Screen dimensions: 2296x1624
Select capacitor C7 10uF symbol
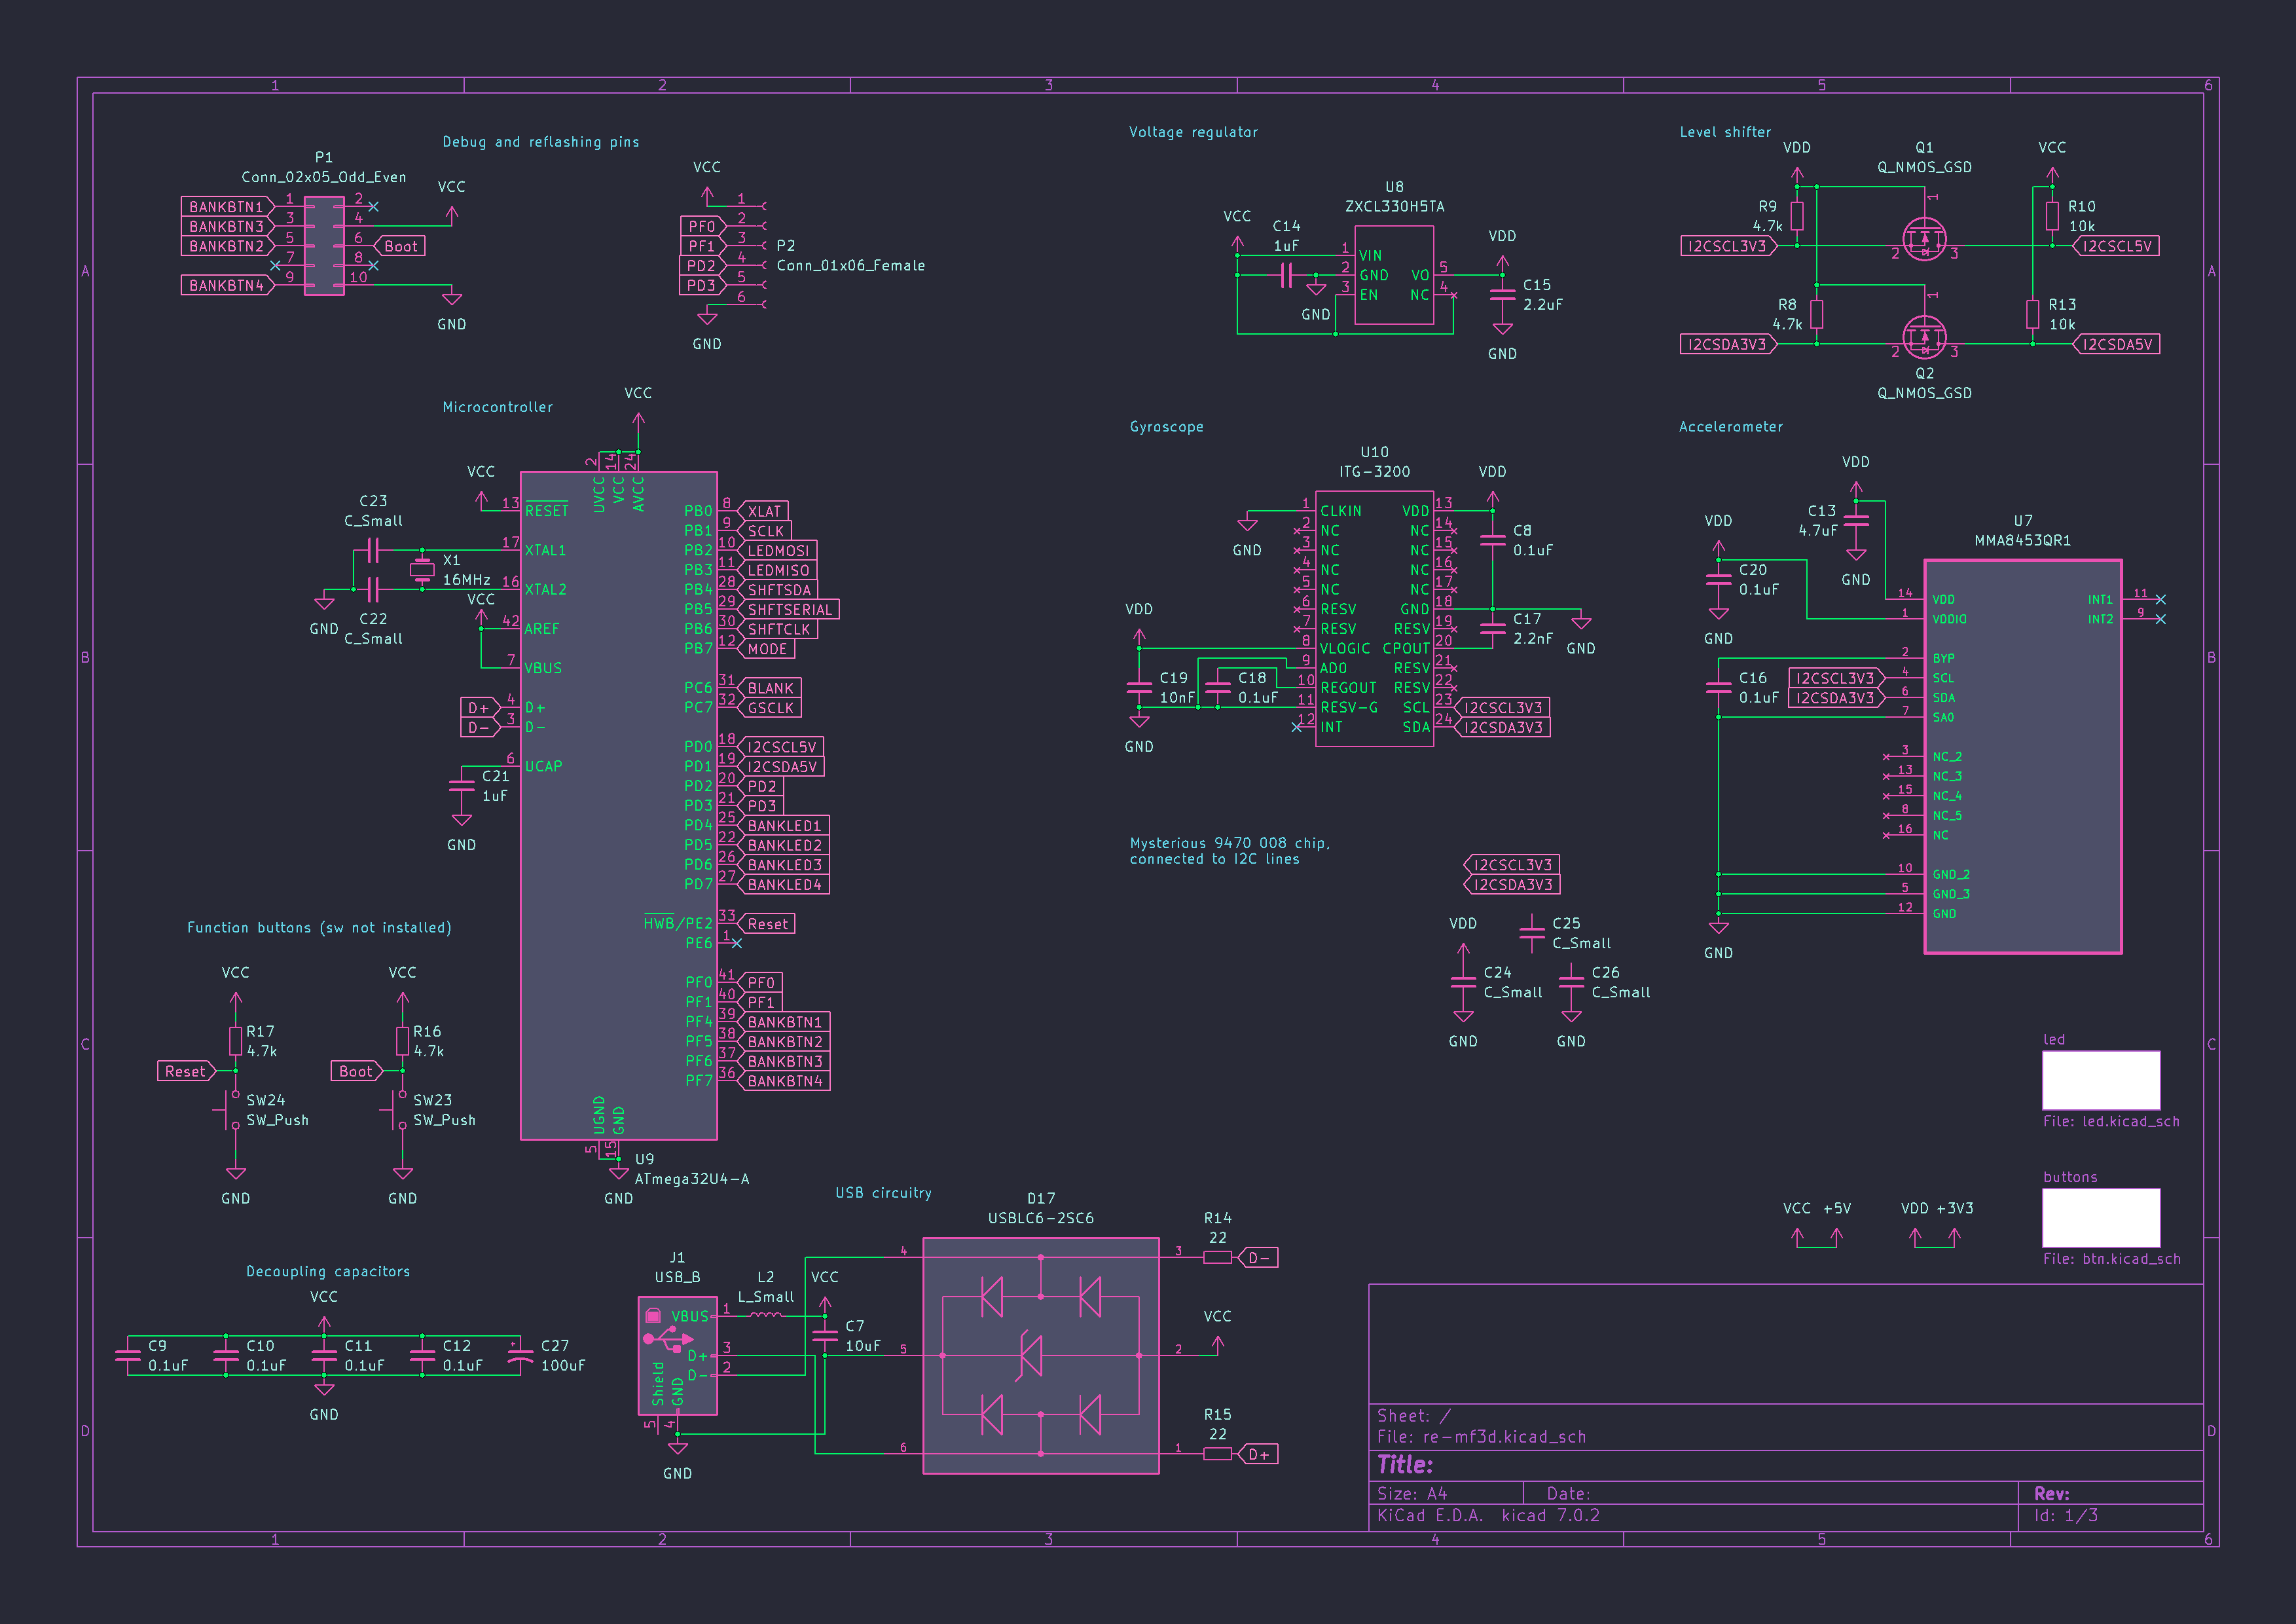pos(824,1335)
